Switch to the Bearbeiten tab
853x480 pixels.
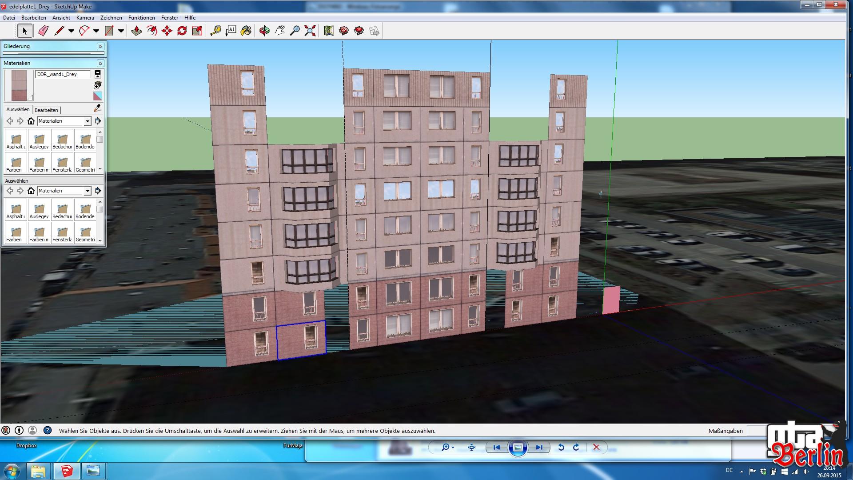click(46, 110)
